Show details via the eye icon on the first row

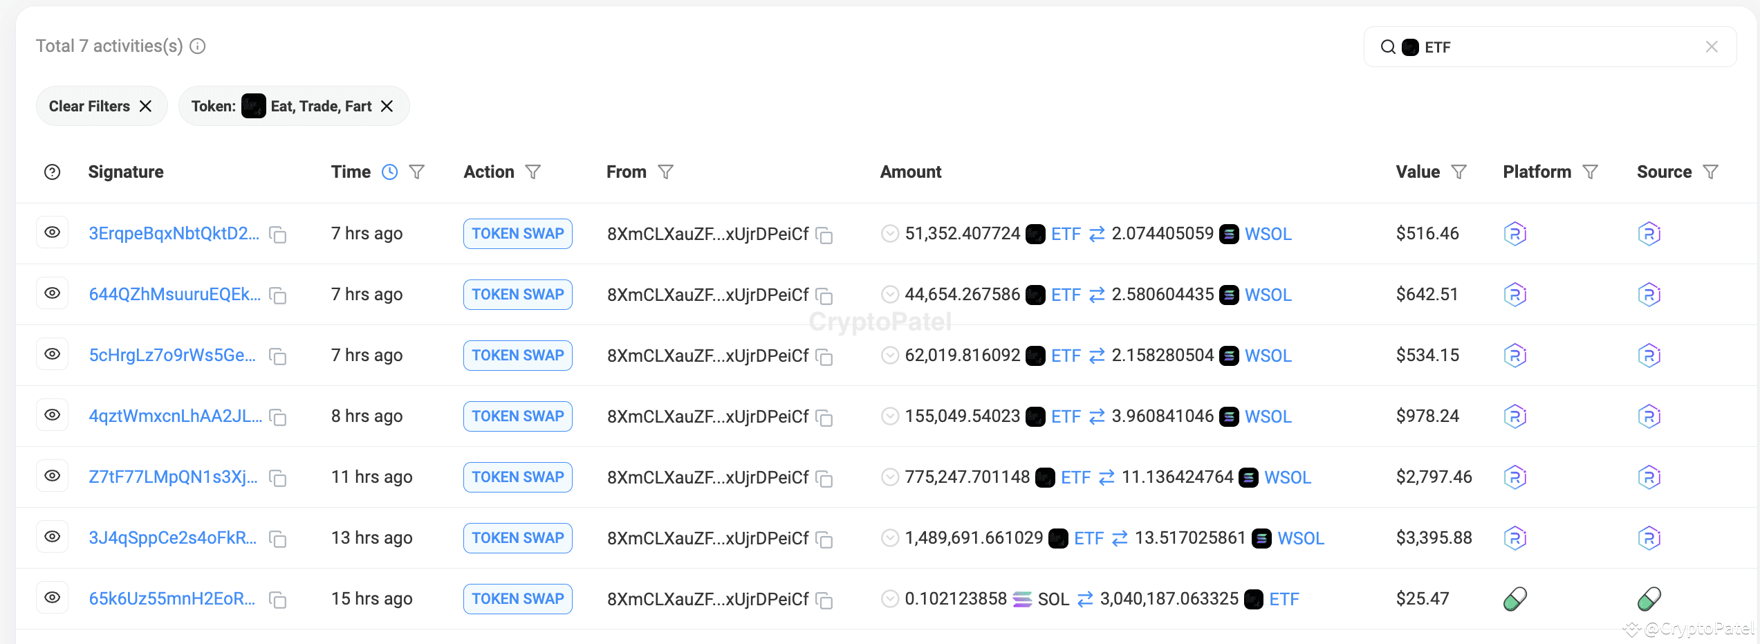(x=53, y=232)
